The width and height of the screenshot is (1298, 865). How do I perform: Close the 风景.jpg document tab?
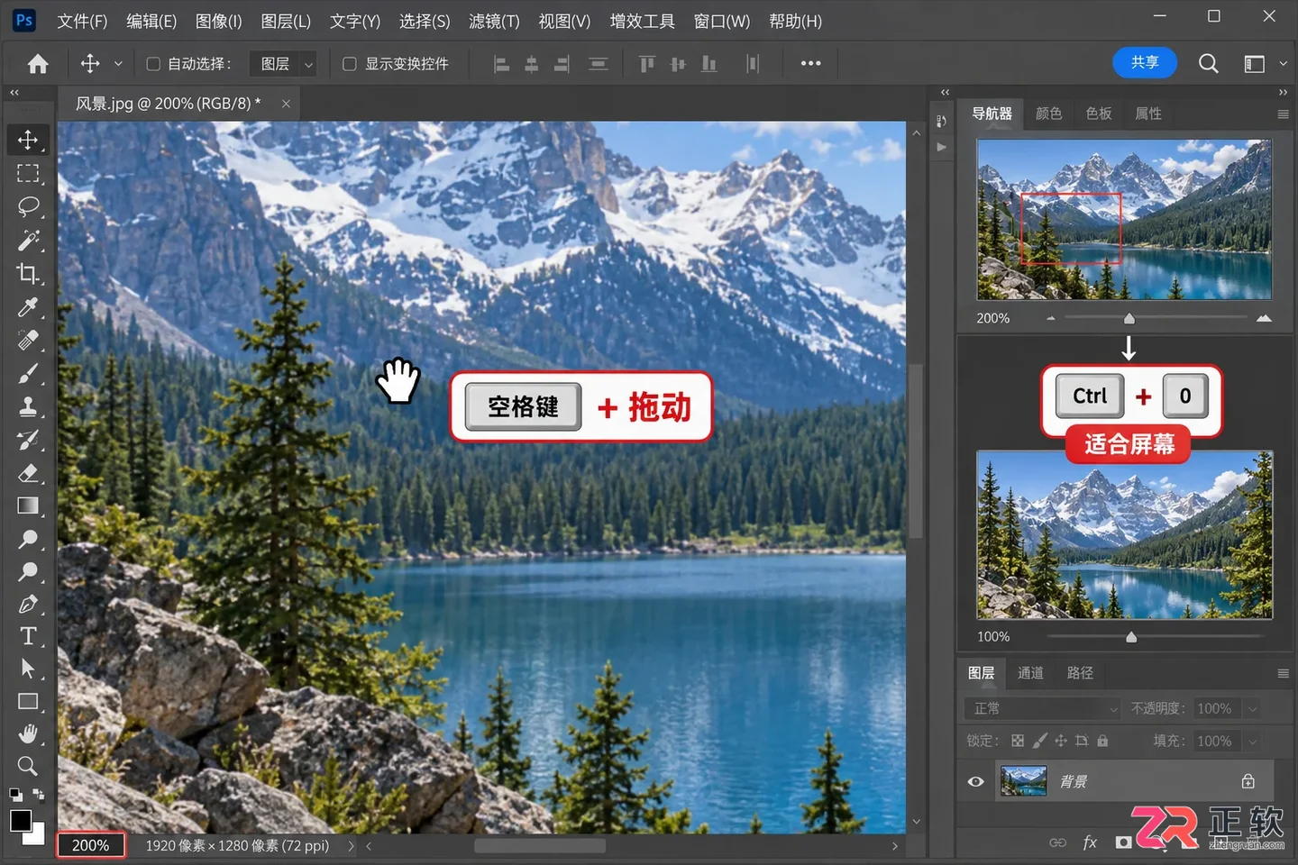[286, 104]
